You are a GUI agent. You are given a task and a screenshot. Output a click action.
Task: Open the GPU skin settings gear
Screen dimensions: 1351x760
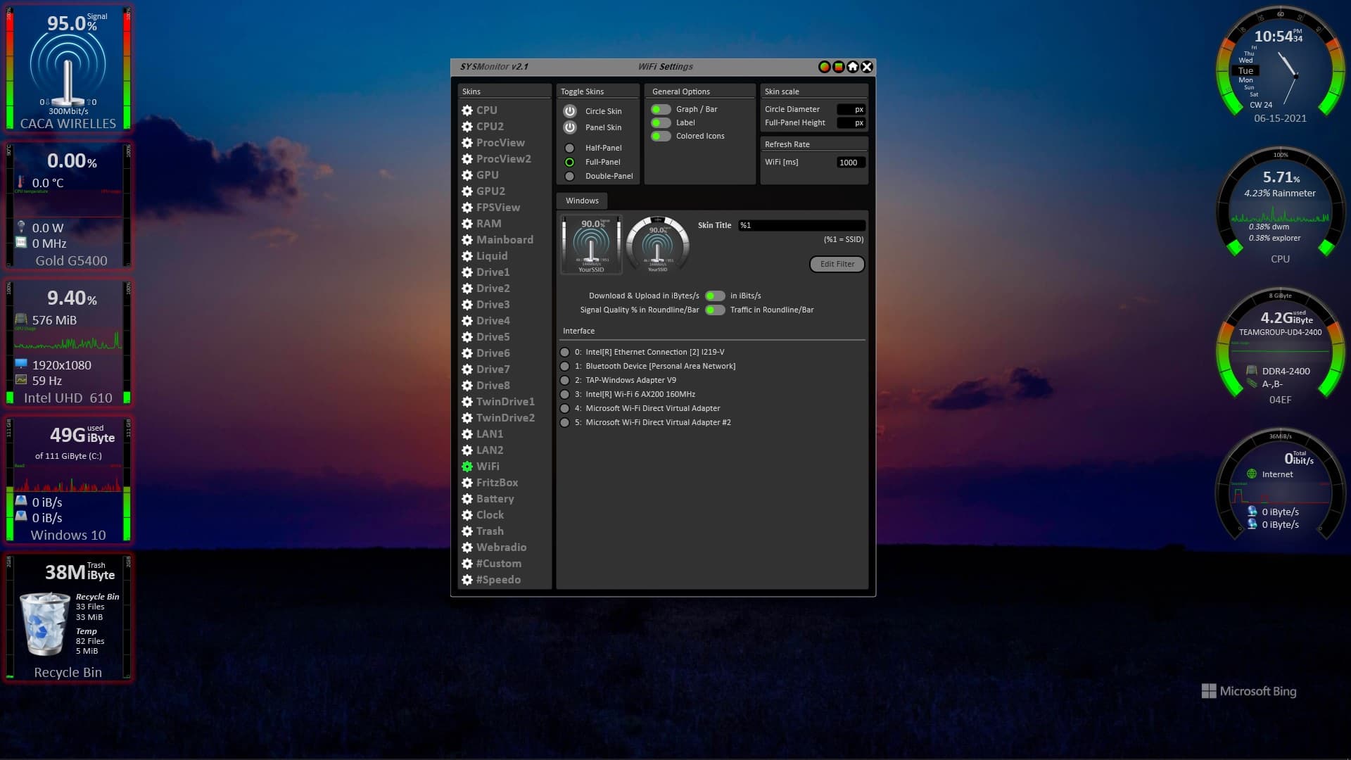click(467, 175)
